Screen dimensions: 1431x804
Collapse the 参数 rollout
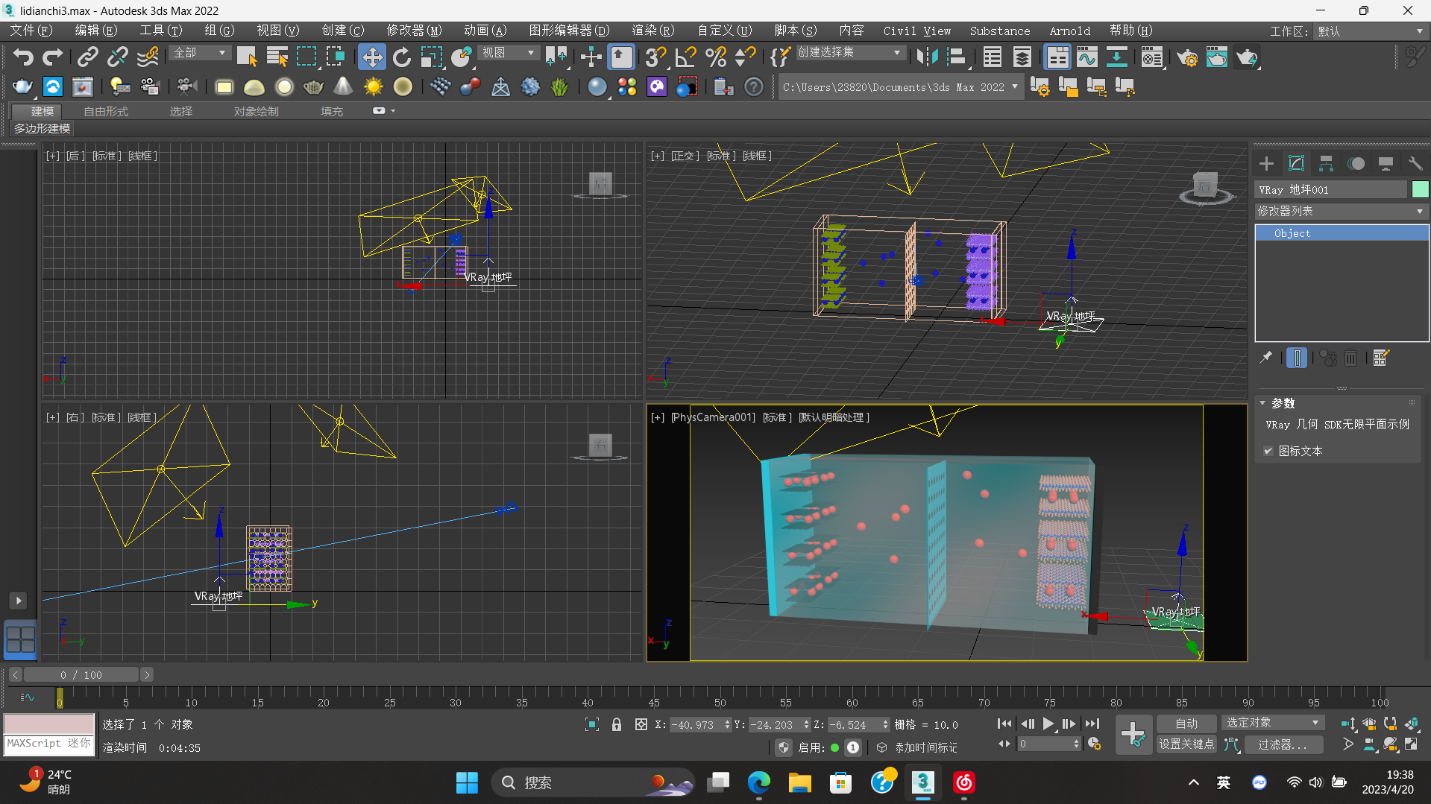click(1263, 403)
